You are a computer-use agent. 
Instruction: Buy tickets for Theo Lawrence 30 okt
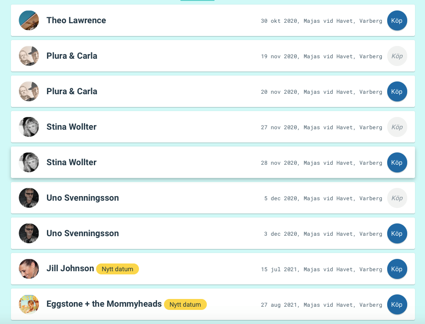coord(397,20)
